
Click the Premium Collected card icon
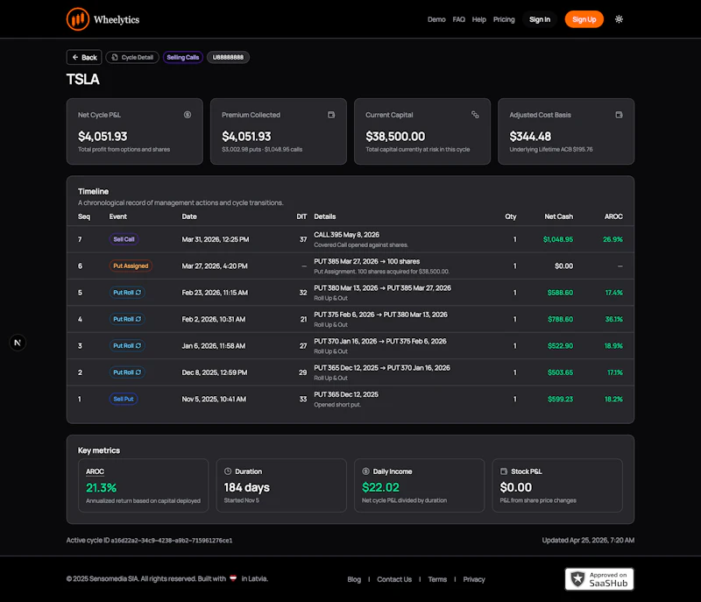331,115
